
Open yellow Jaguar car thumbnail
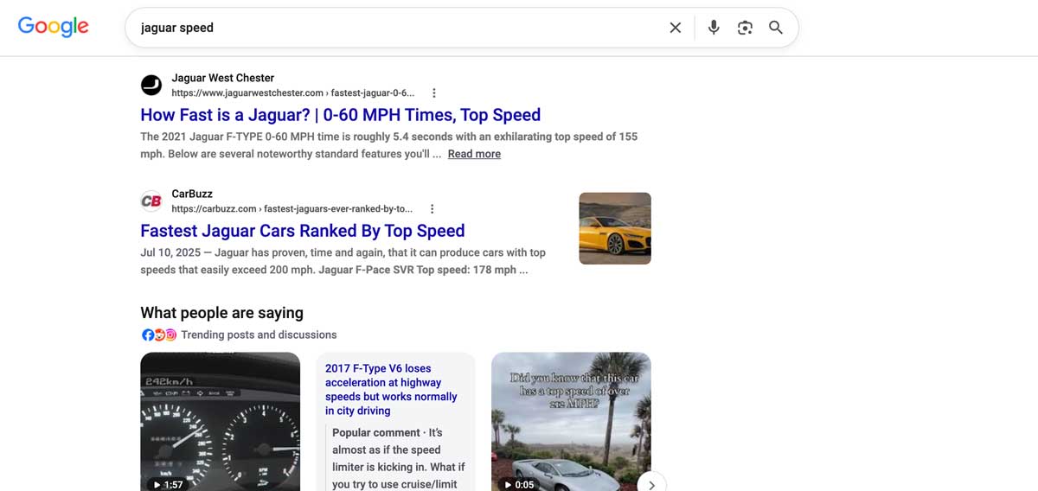click(x=614, y=228)
